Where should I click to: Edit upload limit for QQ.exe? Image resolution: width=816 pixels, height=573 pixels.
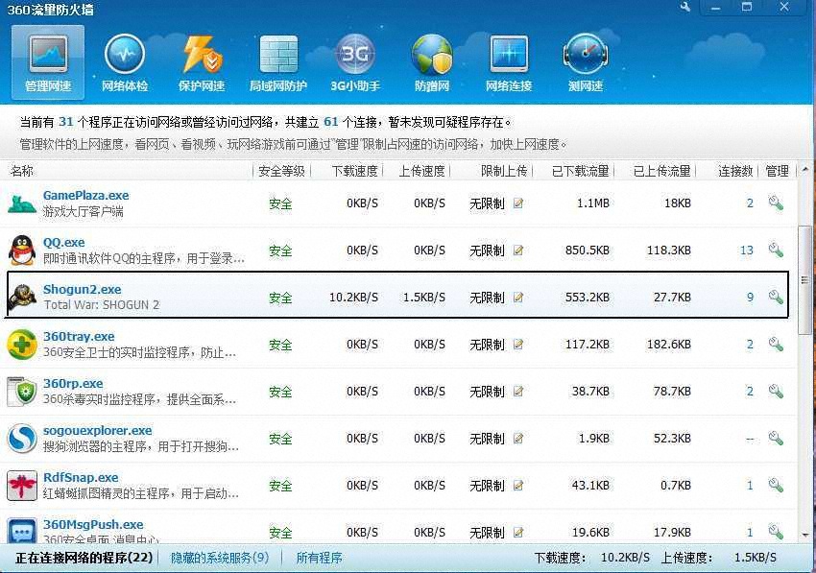518,251
